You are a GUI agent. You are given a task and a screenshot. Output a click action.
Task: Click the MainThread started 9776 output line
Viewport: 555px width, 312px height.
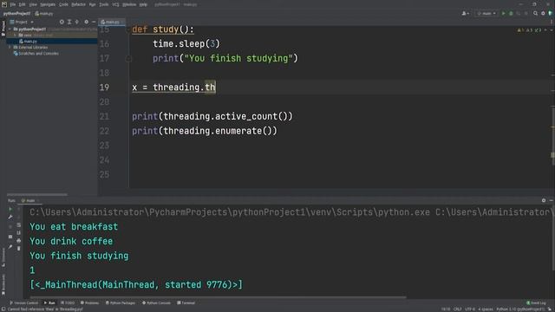136,285
